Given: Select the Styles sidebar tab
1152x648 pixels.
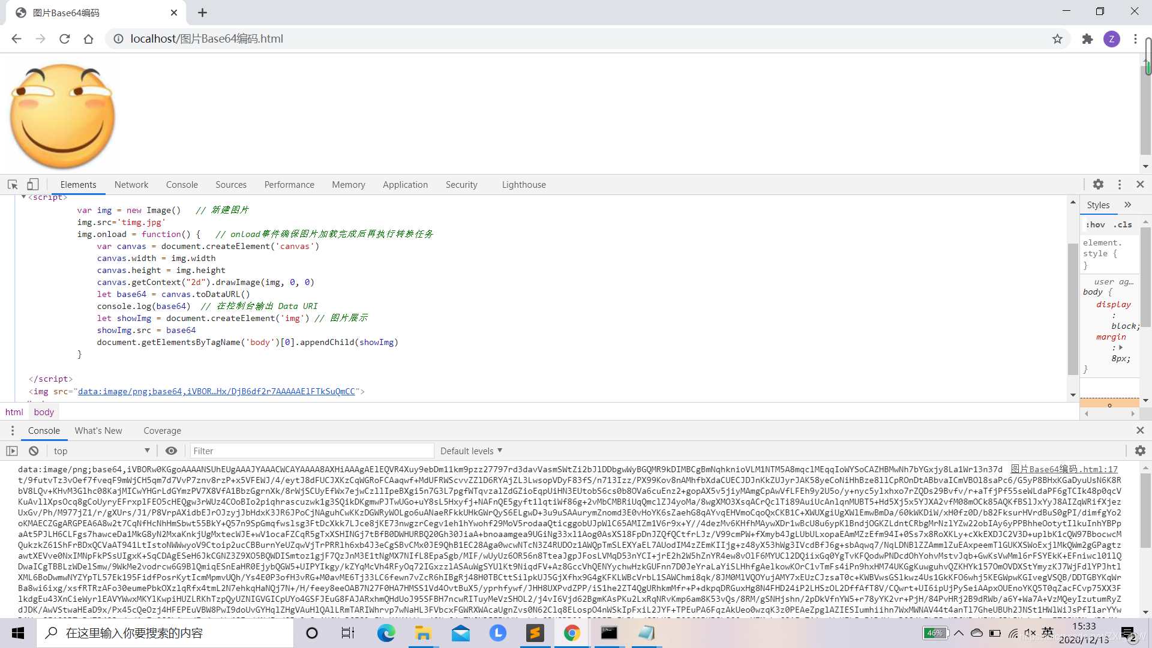Looking at the screenshot, I should coord(1098,205).
